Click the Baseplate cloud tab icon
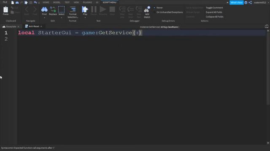The image size is (270, 151). pyautogui.click(x=4, y=26)
